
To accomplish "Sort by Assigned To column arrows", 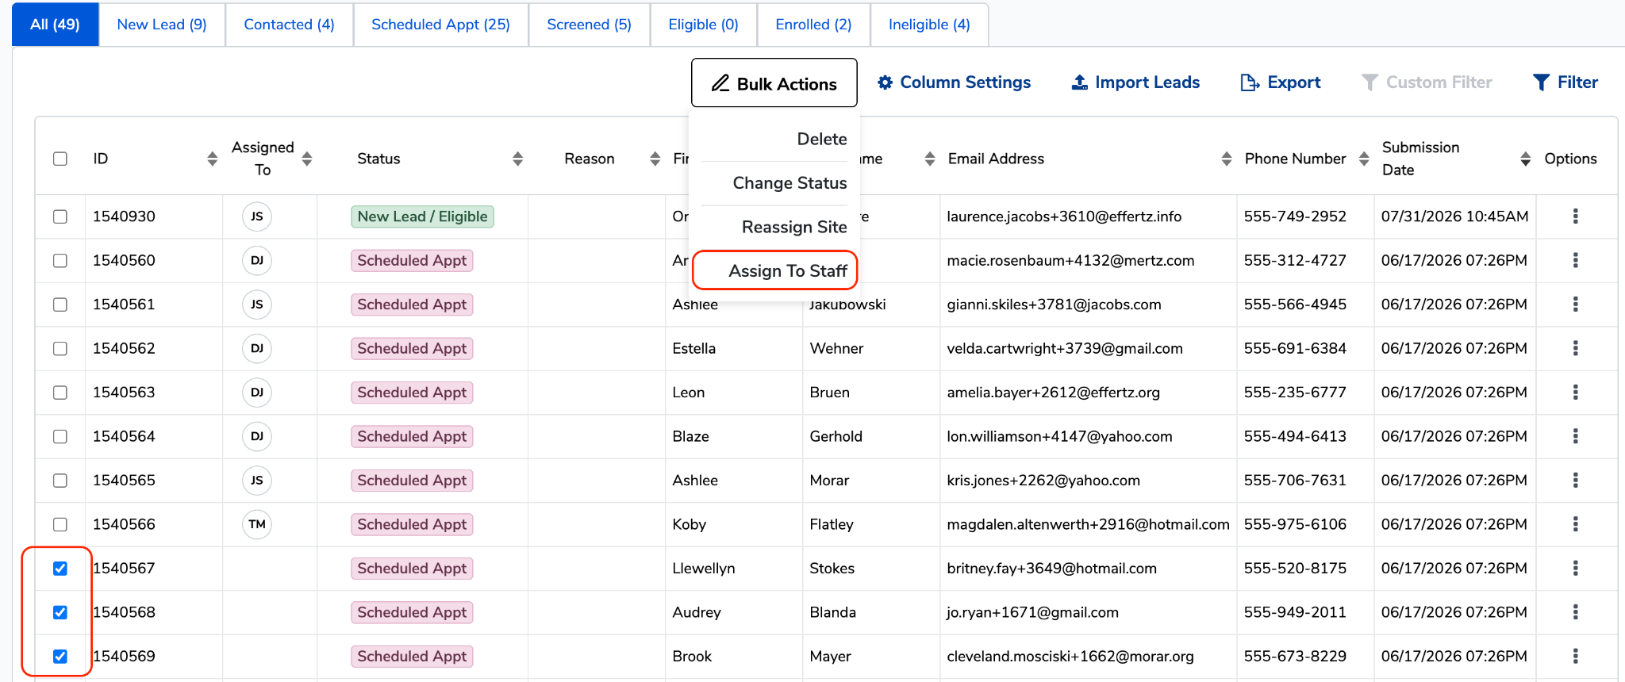I will tap(307, 159).
